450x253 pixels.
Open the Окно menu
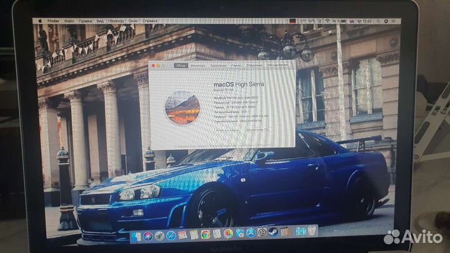(x=133, y=21)
